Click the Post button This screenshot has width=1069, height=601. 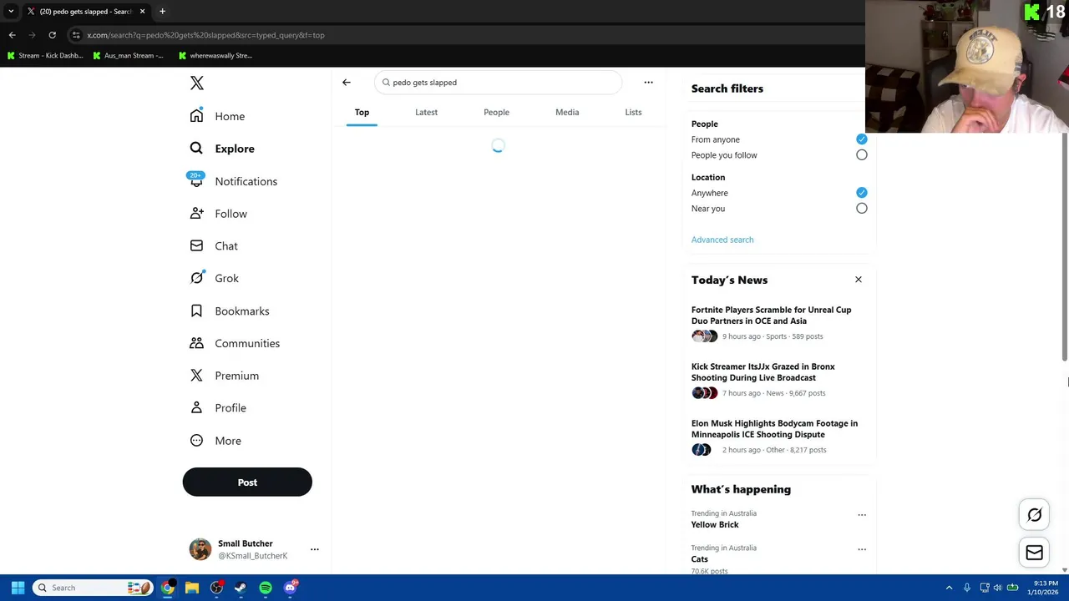point(247,482)
